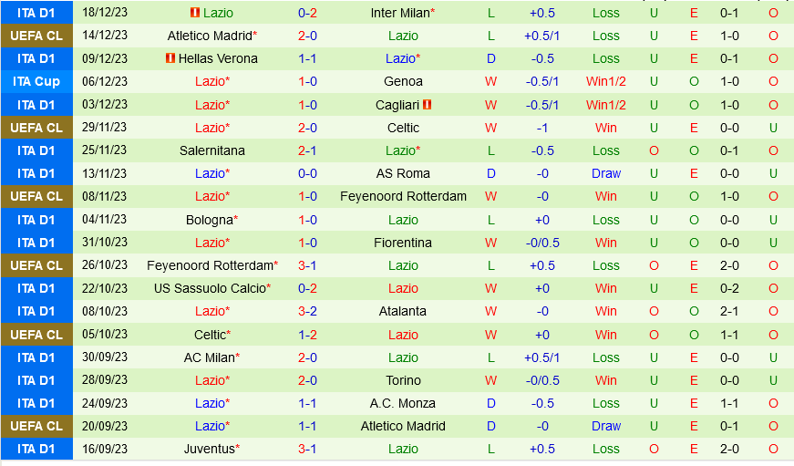Click the red card icon before Lazio on 18/12/23
Image resolution: width=794 pixels, height=466 pixels.
pyautogui.click(x=194, y=13)
